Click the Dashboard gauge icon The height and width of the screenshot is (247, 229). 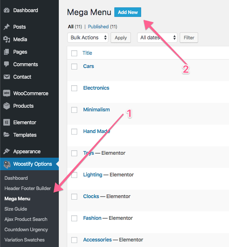(x=7, y=10)
